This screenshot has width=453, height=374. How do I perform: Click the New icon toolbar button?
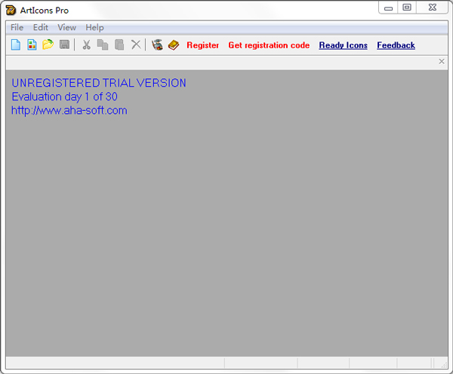[16, 45]
